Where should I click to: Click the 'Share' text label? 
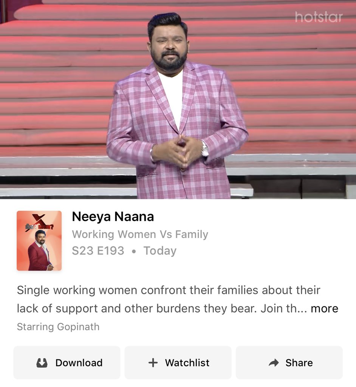299,363
